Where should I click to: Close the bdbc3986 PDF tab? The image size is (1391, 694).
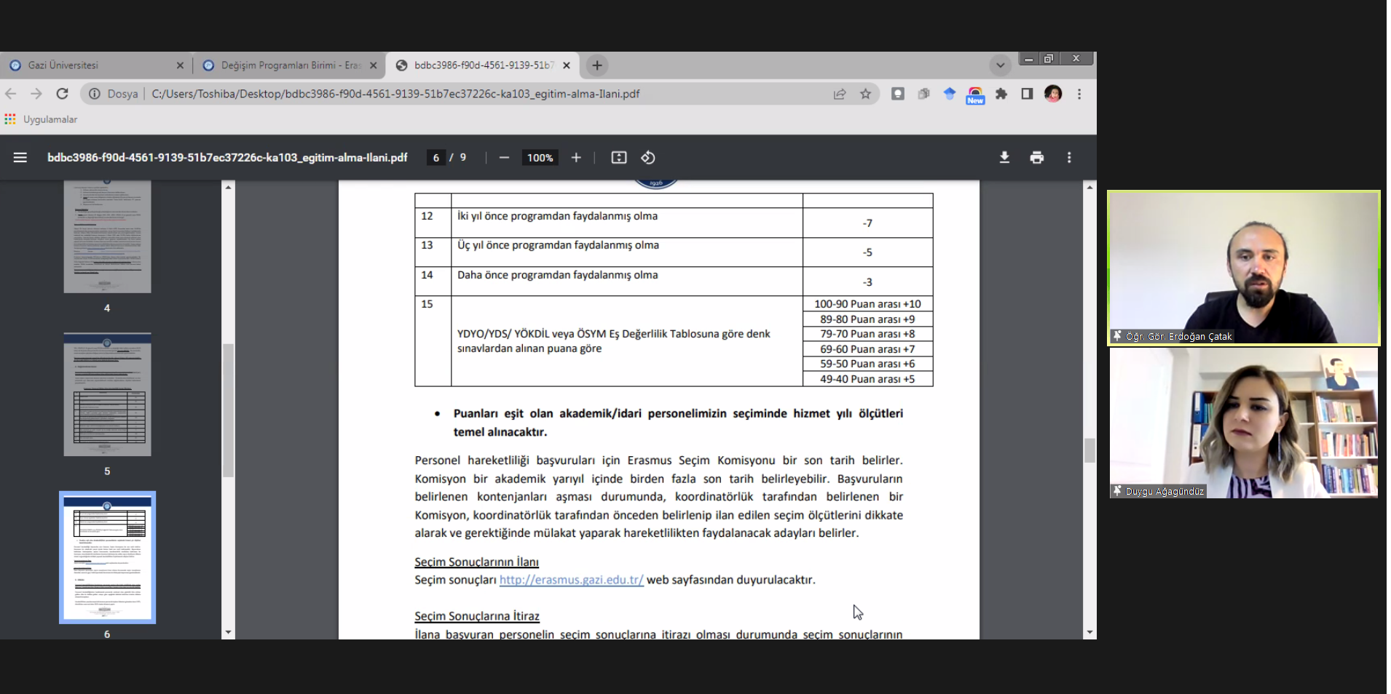coord(567,65)
